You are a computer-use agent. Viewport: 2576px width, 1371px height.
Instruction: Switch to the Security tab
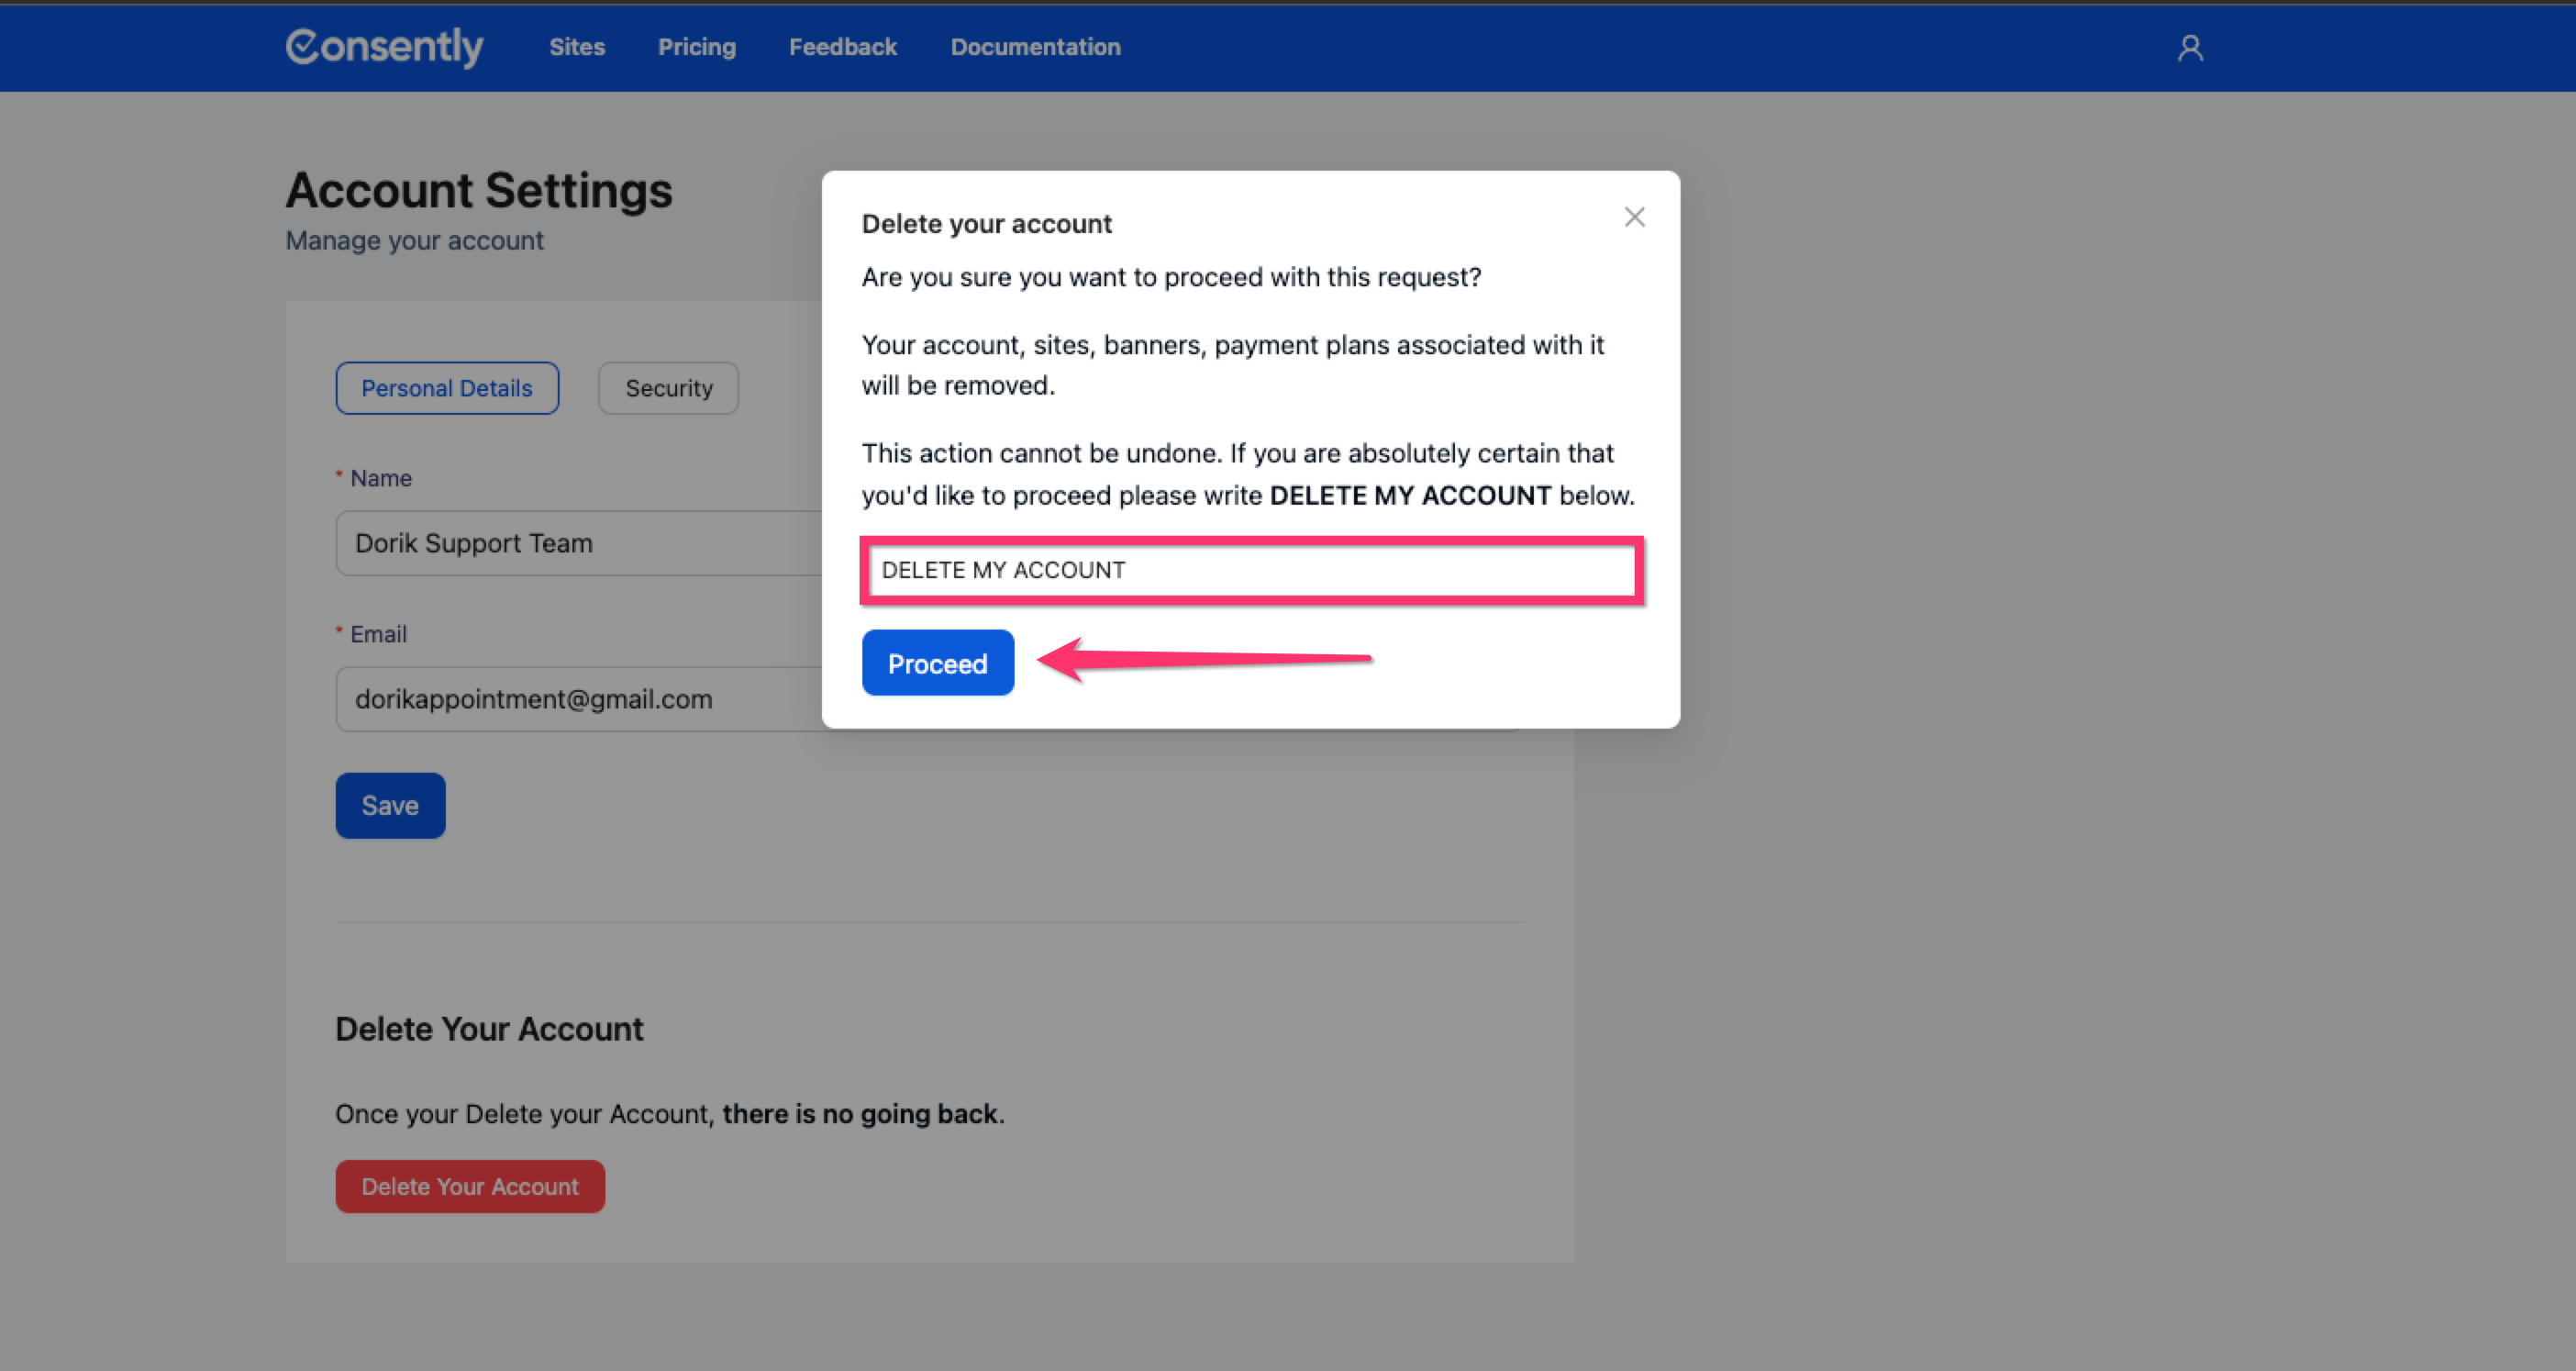(668, 388)
